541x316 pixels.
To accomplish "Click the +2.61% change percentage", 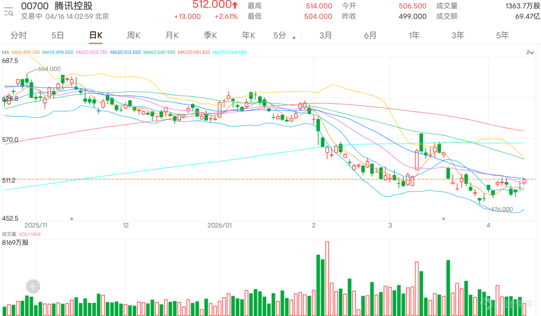I will (226, 17).
